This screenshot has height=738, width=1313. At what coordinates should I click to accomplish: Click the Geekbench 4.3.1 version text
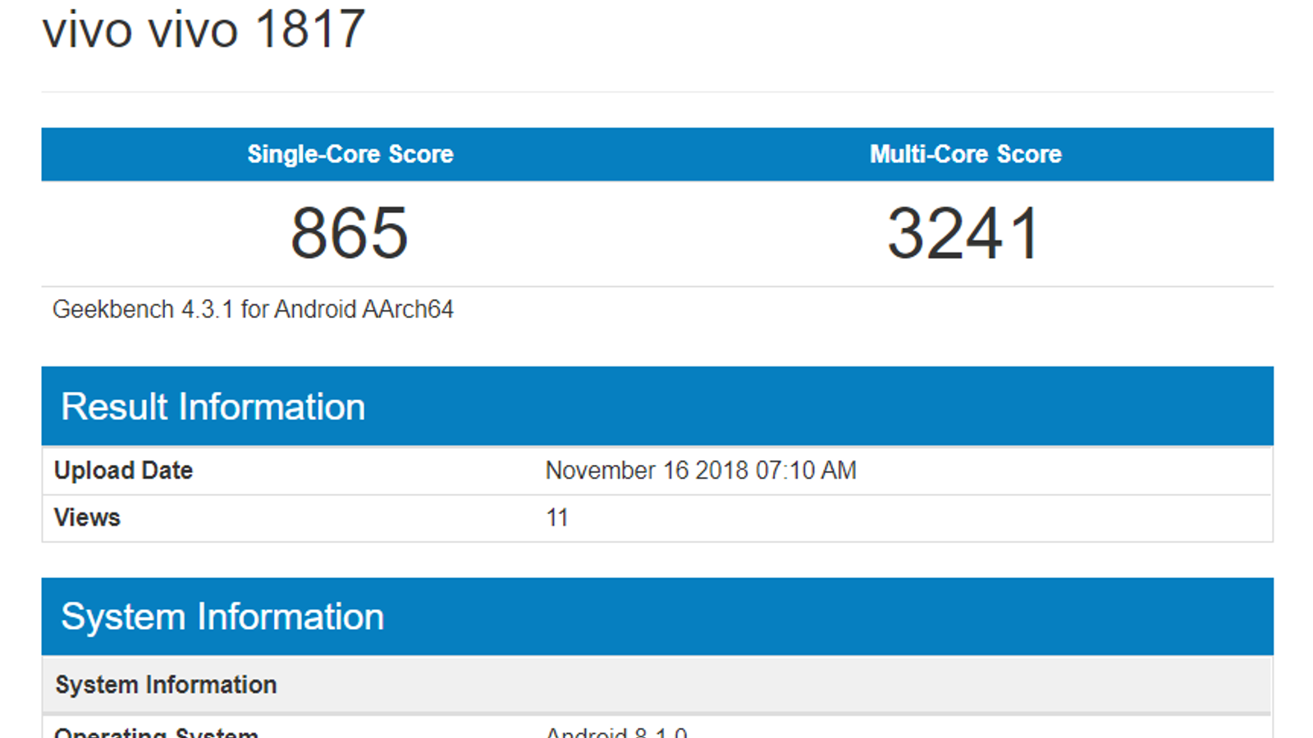click(x=143, y=309)
